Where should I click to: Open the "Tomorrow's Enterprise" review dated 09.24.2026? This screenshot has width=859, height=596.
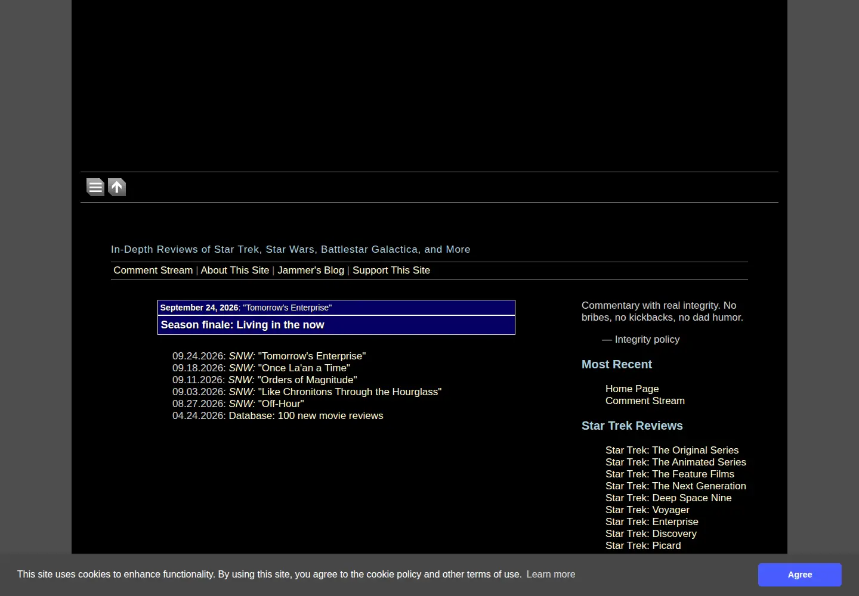point(297,356)
